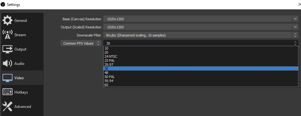Image resolution: width=301 pixels, height=116 pixels.
Task: Open the Advanced settings tab
Action: 22,106
